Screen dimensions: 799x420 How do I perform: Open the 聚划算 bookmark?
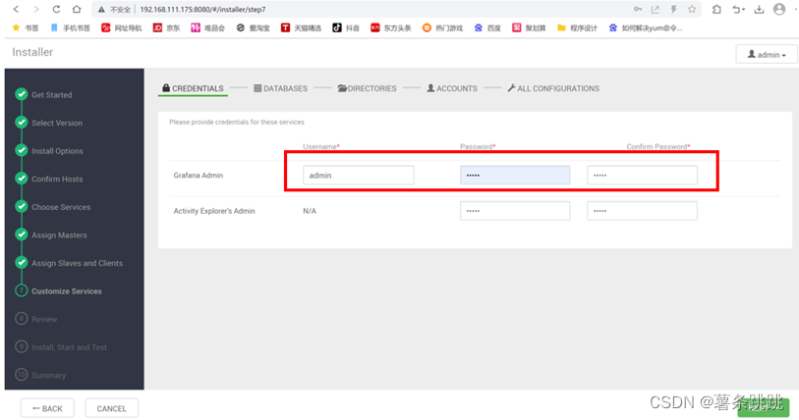click(x=529, y=28)
